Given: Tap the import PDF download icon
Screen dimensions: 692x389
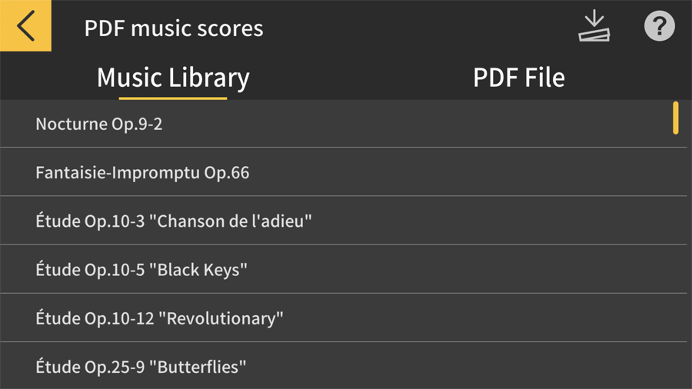Looking at the screenshot, I should pos(594,27).
